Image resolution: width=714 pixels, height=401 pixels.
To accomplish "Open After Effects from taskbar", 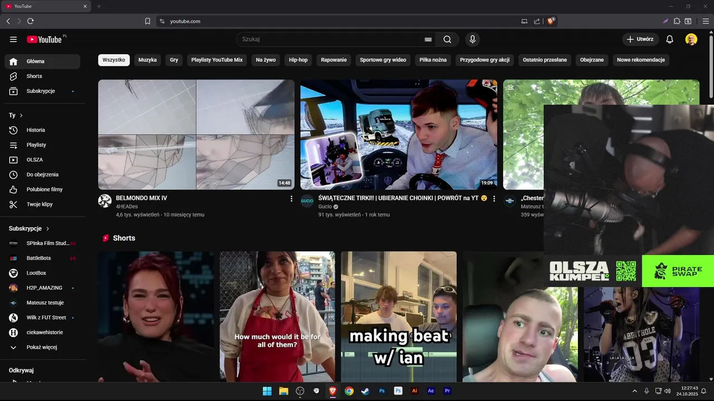I will (431, 391).
